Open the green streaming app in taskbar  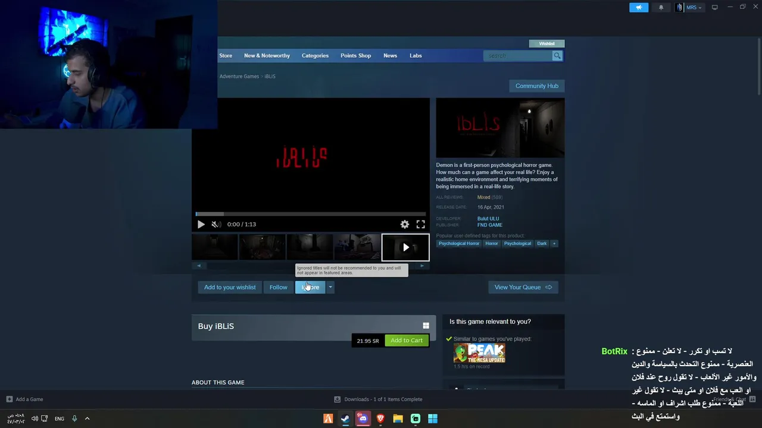click(x=416, y=418)
